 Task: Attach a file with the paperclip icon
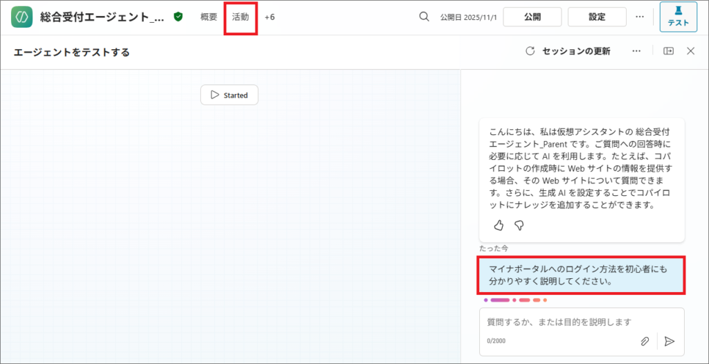645,341
